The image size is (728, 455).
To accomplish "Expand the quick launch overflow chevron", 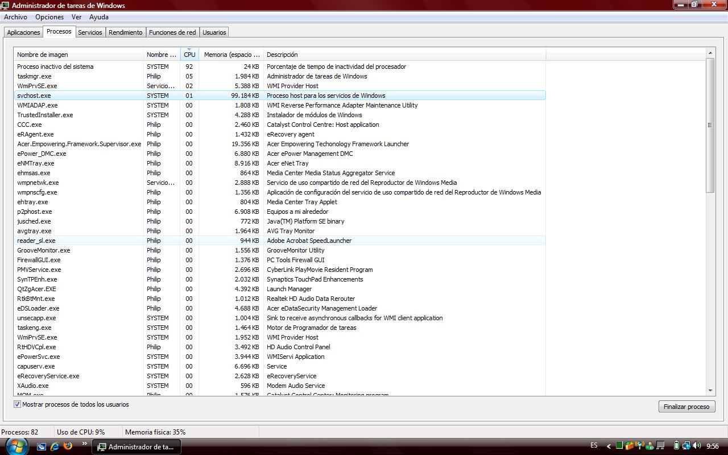I will (85, 444).
